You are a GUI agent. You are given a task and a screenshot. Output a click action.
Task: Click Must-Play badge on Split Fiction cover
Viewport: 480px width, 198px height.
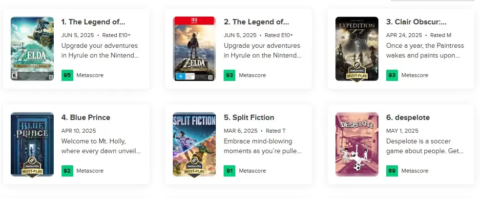pyautogui.click(x=194, y=167)
